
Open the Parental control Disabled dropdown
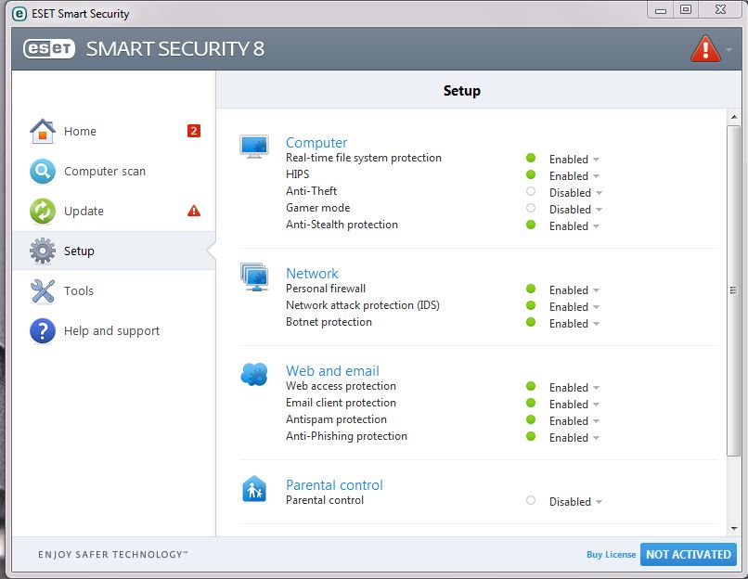tap(576, 502)
